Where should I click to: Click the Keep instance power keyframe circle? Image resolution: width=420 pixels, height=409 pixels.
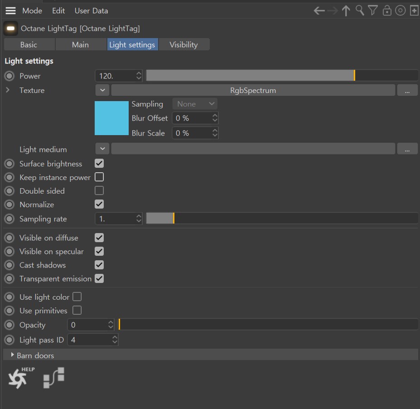pos(10,177)
